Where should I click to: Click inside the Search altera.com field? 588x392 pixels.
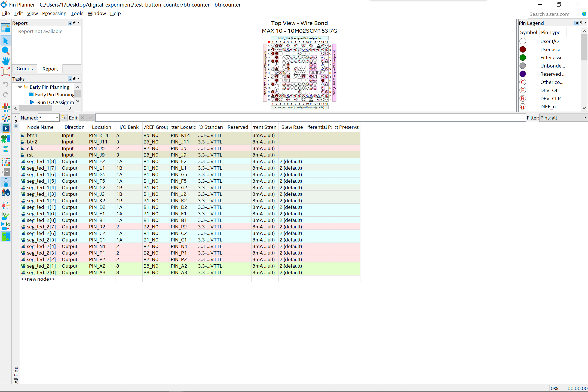point(555,14)
